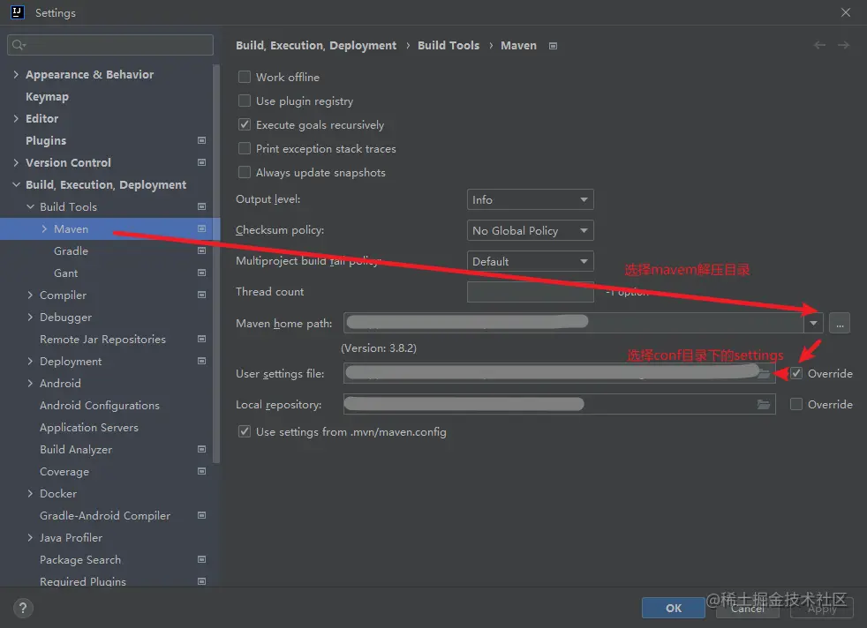
Task: Click project-scope icon on Version Control row
Action: pos(202,162)
